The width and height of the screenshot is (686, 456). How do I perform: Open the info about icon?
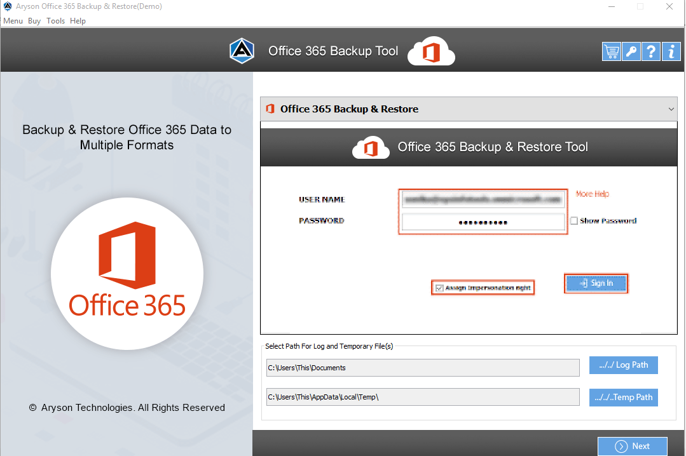point(671,51)
